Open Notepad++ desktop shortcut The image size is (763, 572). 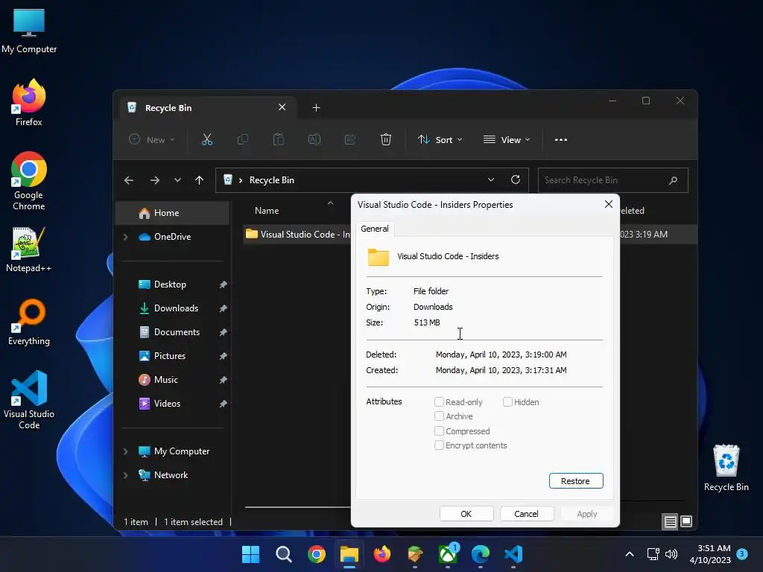tap(29, 250)
